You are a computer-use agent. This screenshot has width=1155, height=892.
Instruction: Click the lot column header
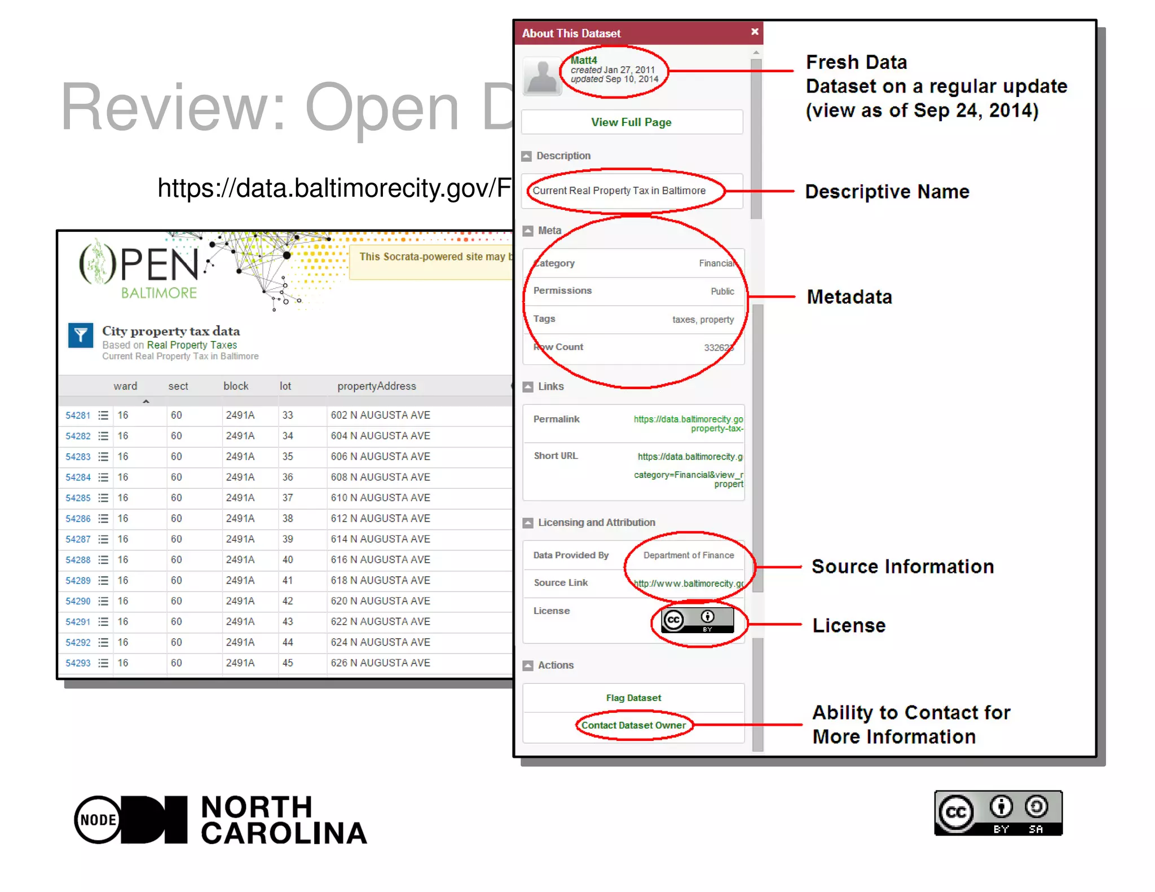pos(285,386)
